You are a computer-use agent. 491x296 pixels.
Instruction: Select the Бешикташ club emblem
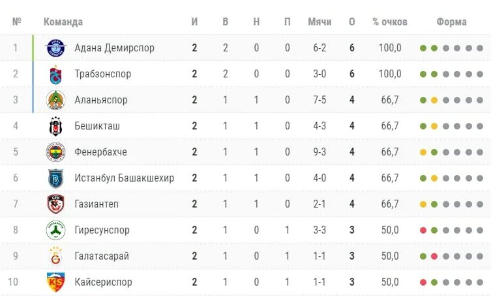click(x=55, y=126)
